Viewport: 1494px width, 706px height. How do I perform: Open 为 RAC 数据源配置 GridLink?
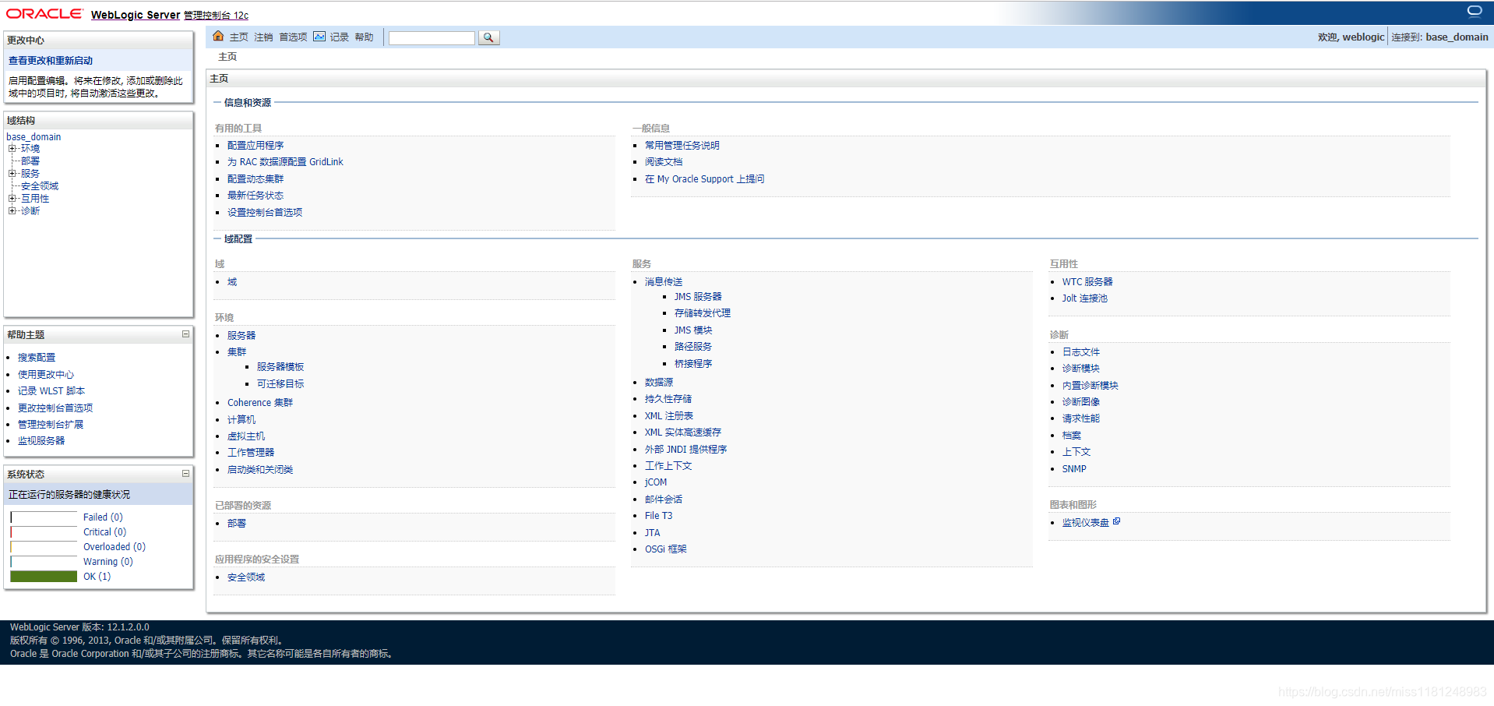click(285, 162)
